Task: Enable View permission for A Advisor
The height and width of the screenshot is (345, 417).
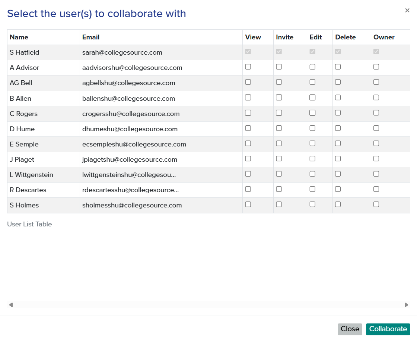Action: click(248, 67)
